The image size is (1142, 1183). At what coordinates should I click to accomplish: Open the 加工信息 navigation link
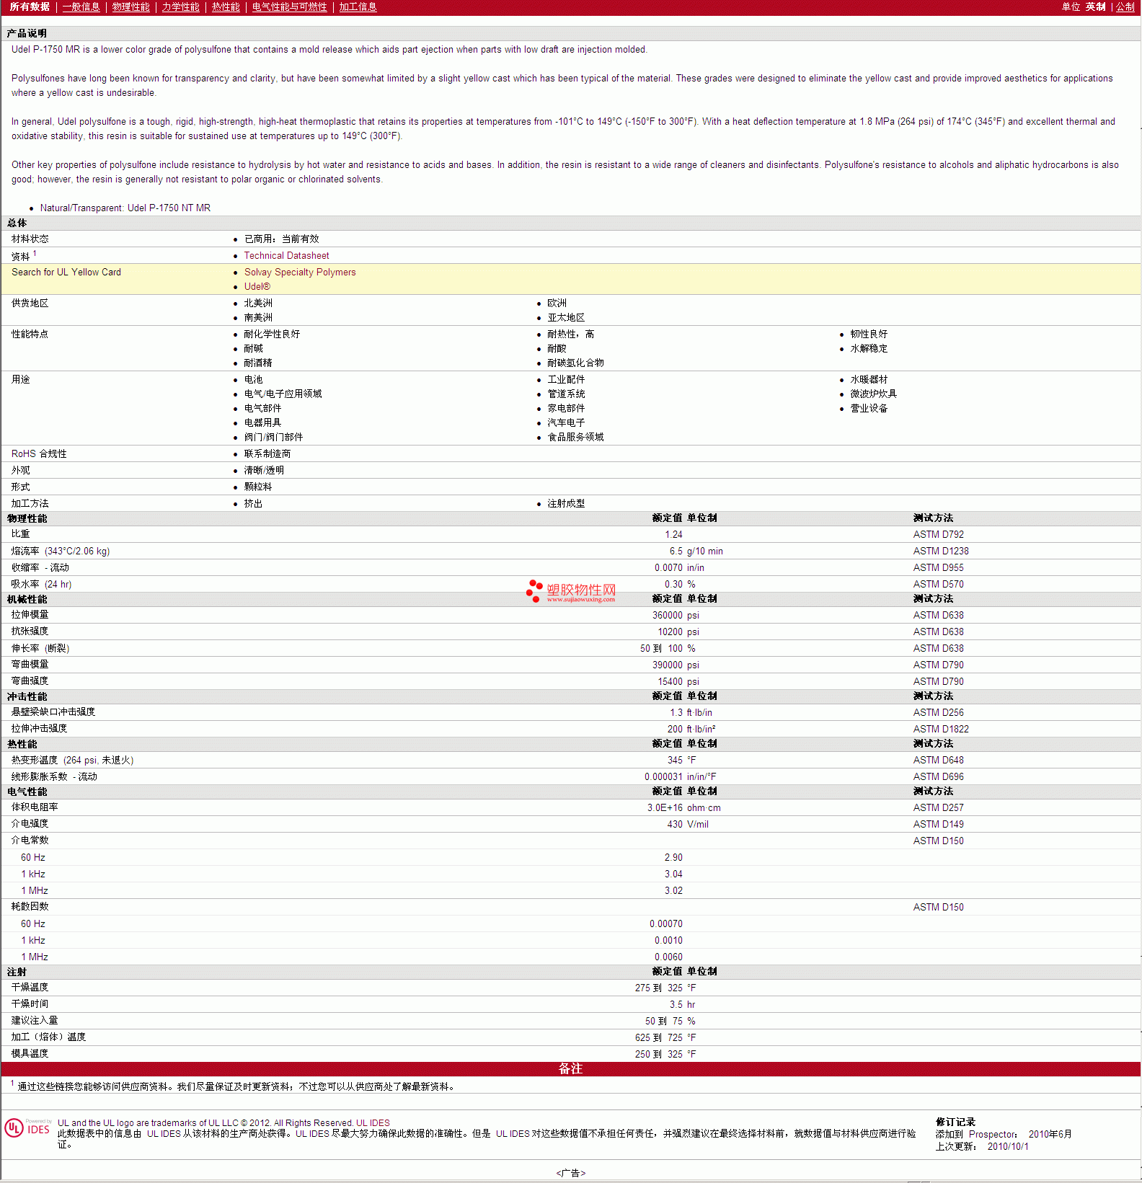tap(358, 7)
